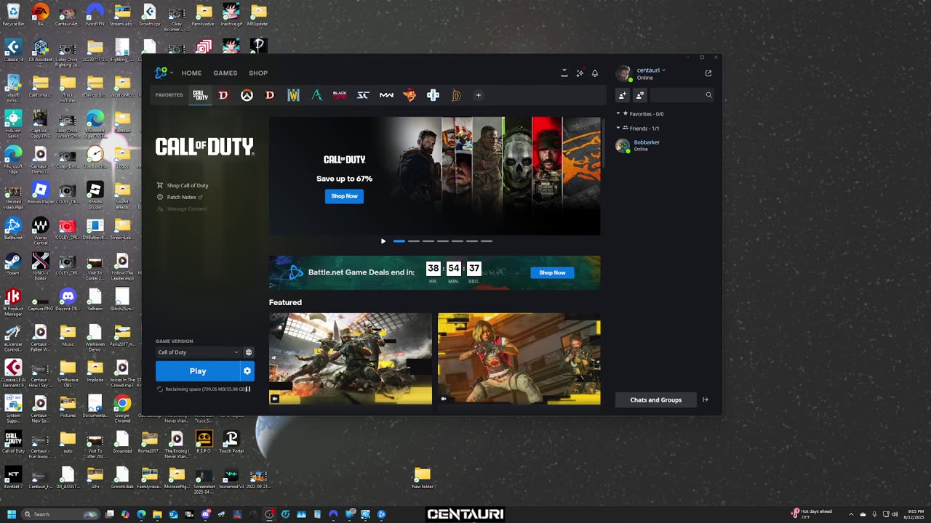Select friend Bobbarker
This screenshot has width=931, height=523.
click(665, 145)
